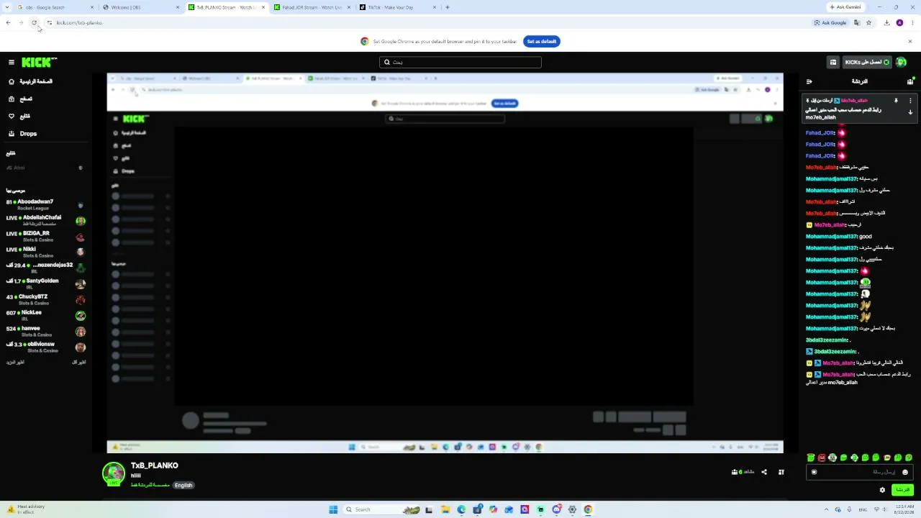Bookmark this page with star icon
Image resolution: width=921 pixels, height=518 pixels.
(x=868, y=22)
